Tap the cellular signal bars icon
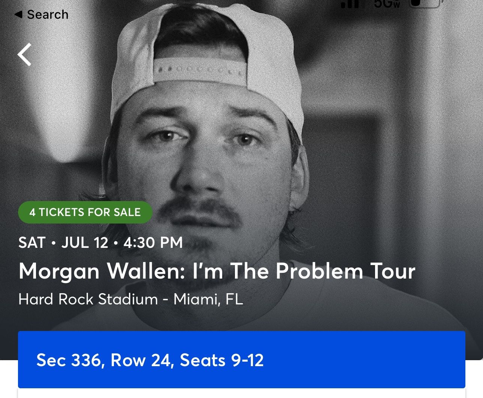 (350, 4)
